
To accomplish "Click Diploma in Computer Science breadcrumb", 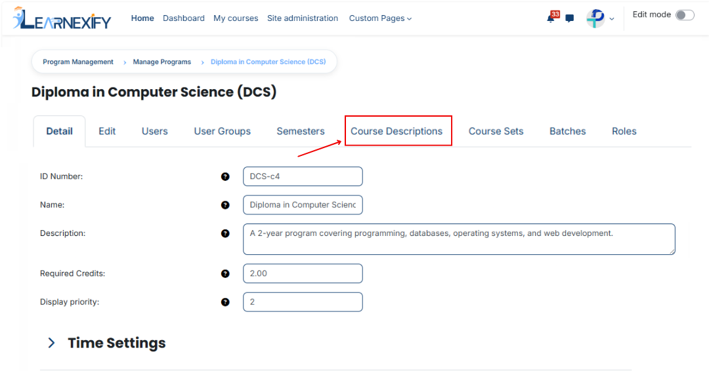I will point(268,62).
